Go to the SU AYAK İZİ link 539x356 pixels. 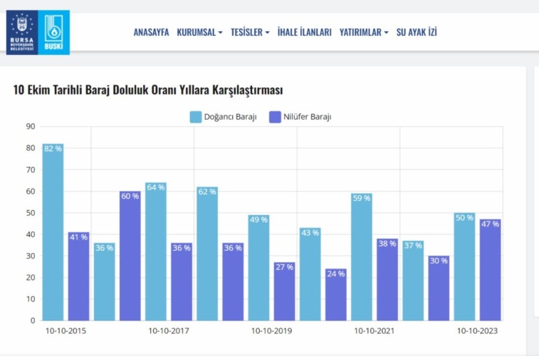416,32
